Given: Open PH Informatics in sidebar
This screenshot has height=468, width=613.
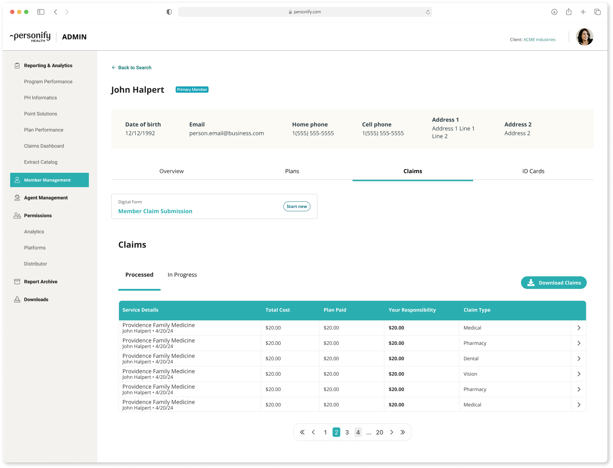Looking at the screenshot, I should (x=41, y=98).
